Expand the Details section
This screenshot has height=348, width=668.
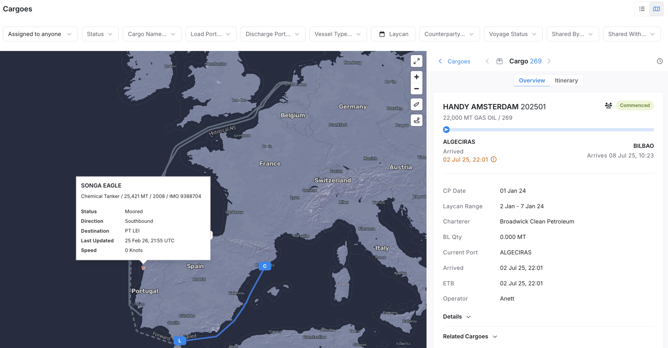point(457,316)
